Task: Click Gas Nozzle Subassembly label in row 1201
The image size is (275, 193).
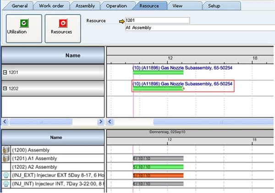Action: tap(182, 68)
